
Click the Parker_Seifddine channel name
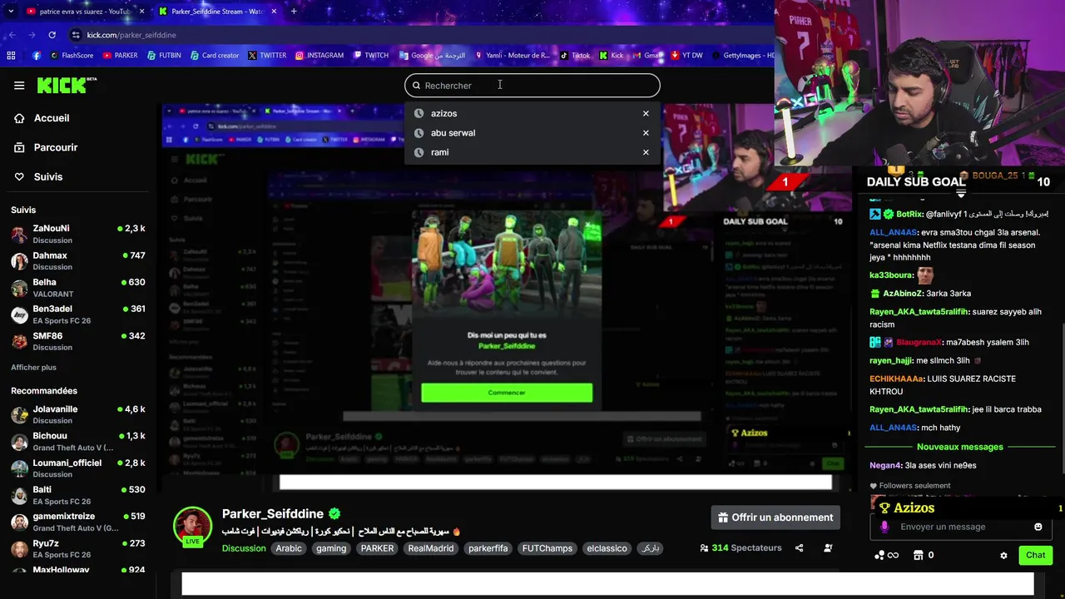coord(273,513)
